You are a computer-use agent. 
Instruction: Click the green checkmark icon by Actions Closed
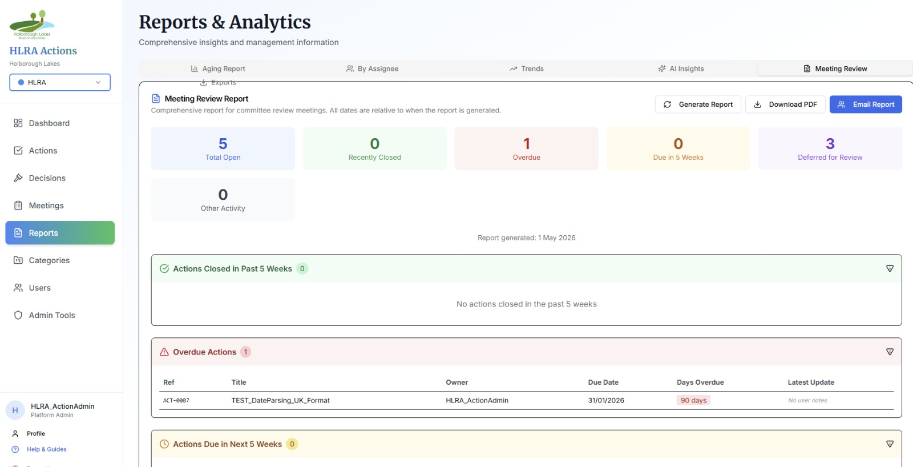click(x=164, y=269)
